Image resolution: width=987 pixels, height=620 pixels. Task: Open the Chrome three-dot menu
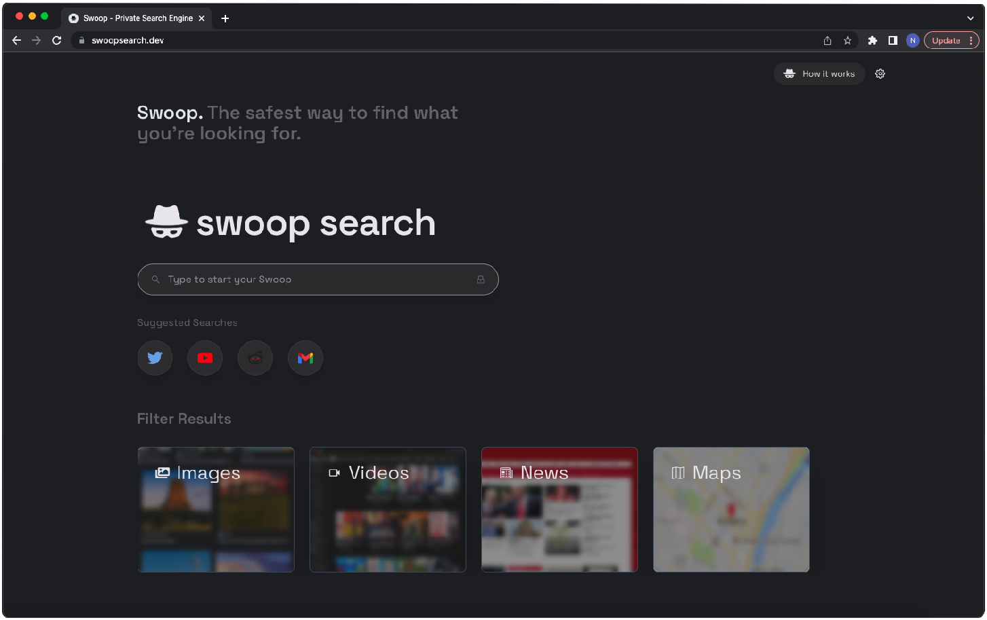[971, 41]
